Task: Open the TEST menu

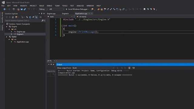Action: point(72,6)
